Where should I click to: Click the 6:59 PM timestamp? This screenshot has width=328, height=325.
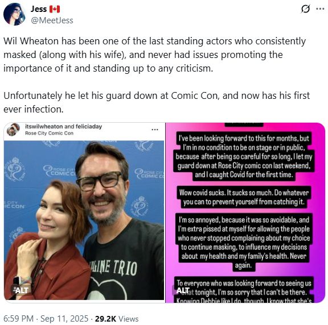18,319
